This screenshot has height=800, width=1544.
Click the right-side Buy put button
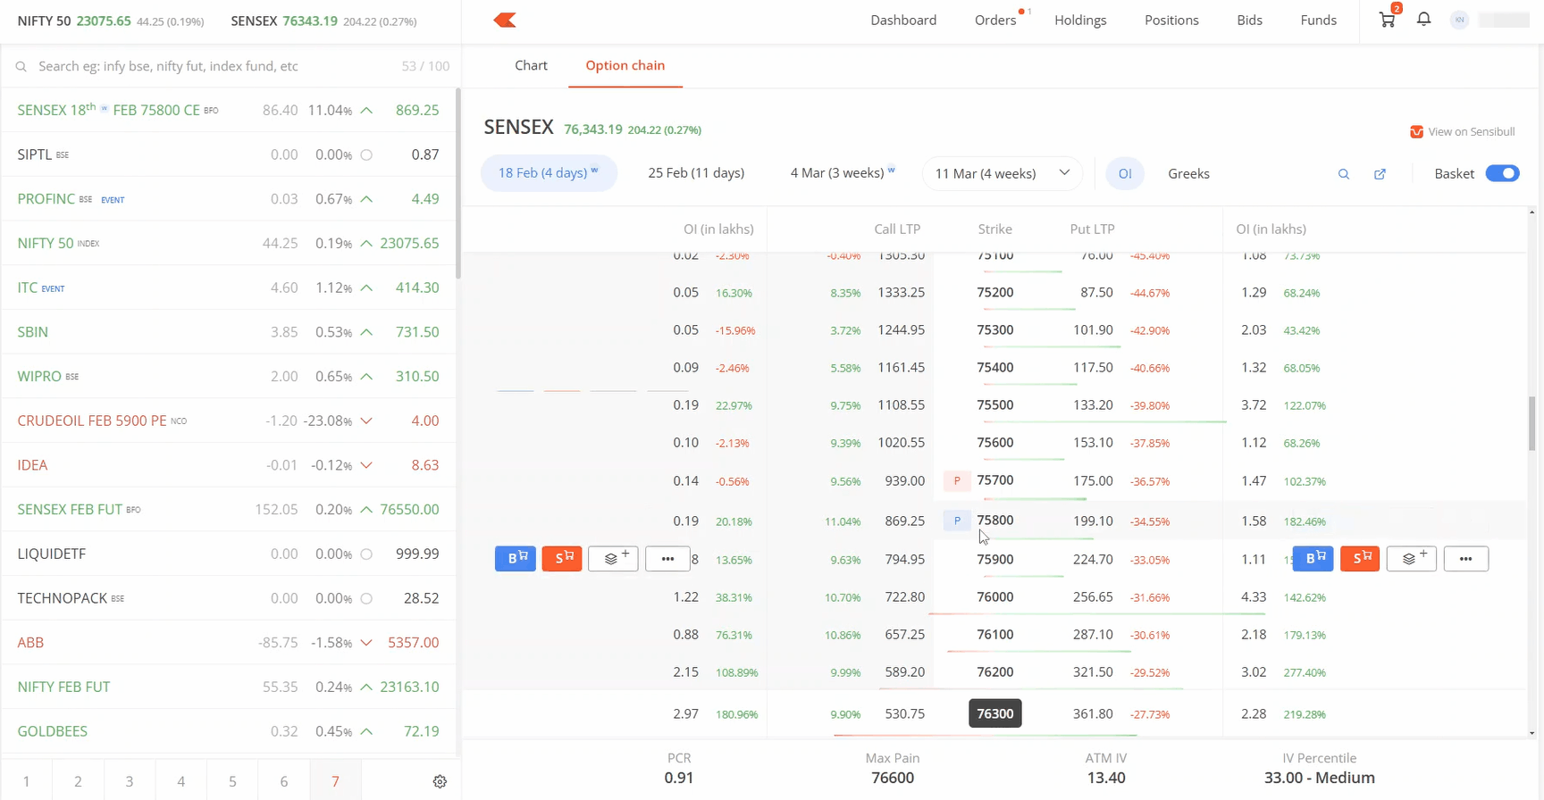pos(1313,559)
